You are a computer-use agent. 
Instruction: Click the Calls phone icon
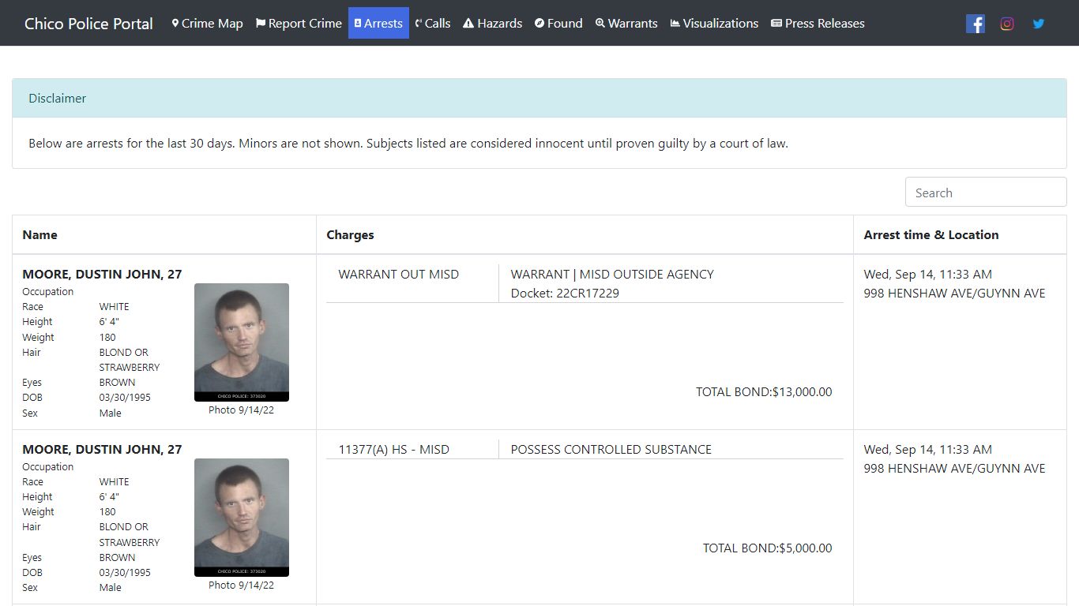[419, 24]
